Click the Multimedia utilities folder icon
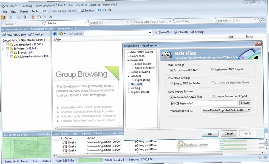The height and width of the screenshot is (164, 269). tap(16, 56)
